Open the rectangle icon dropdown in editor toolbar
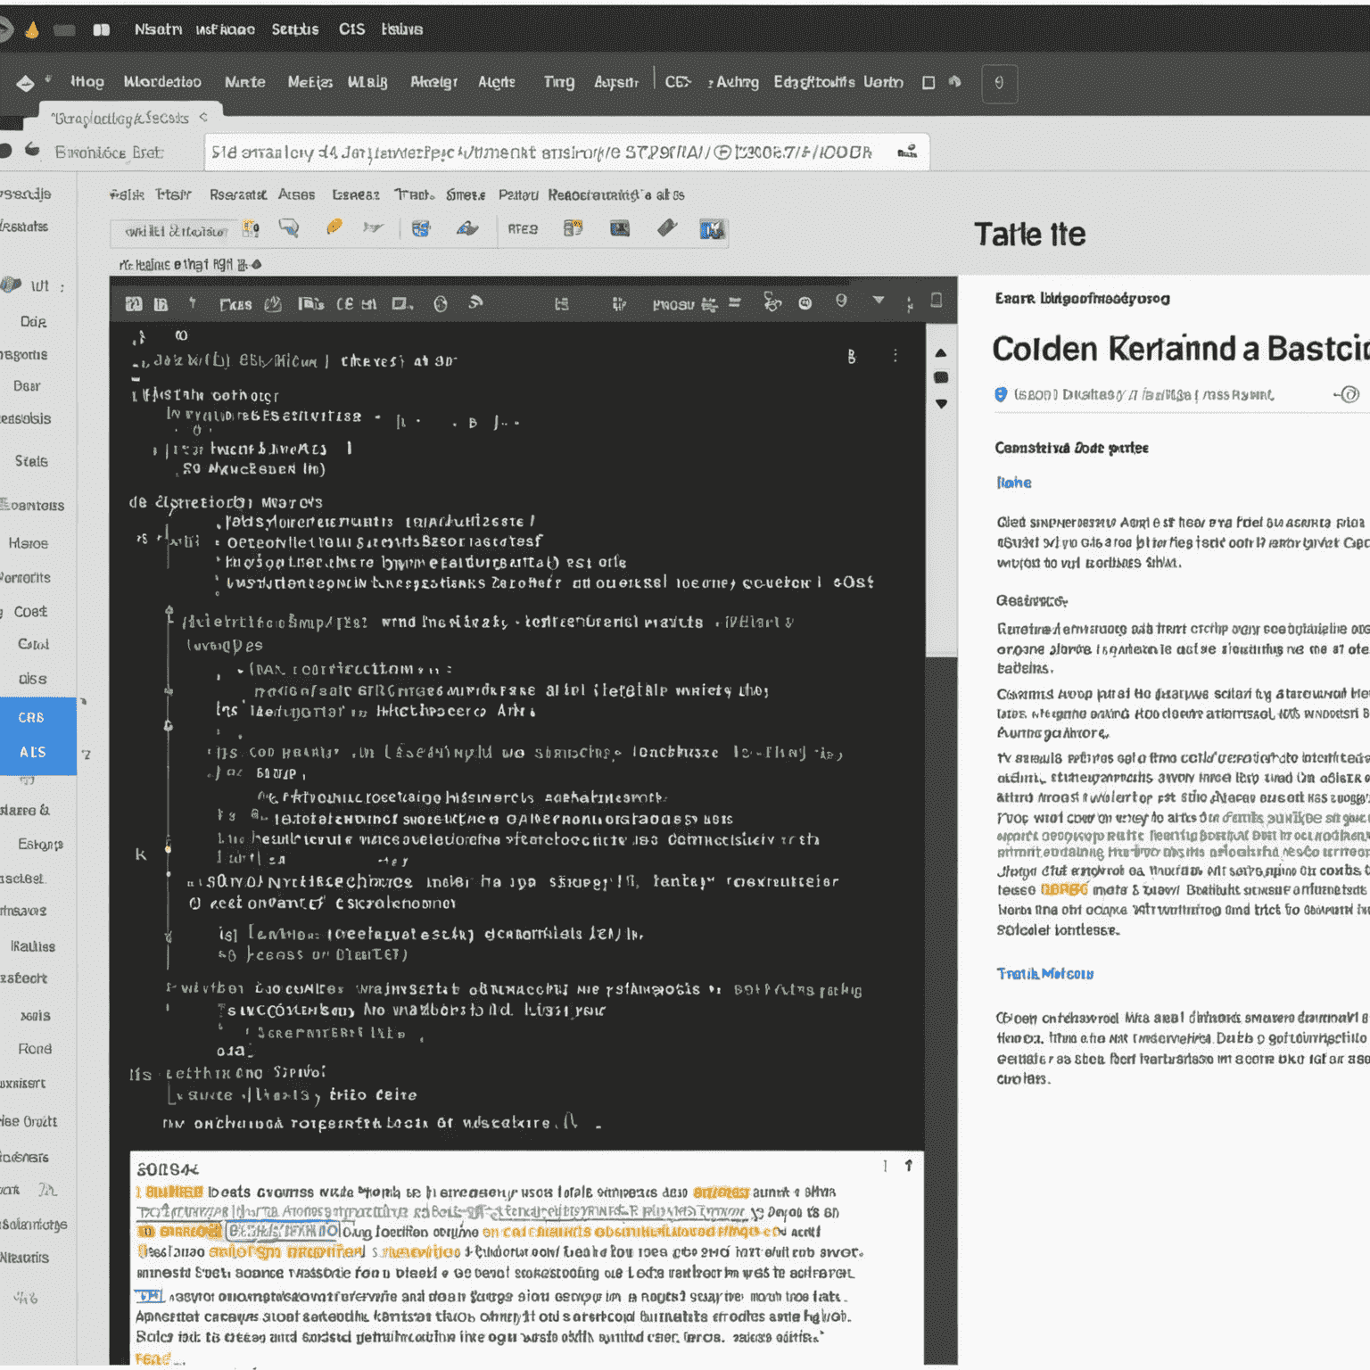The width and height of the screenshot is (1370, 1370). (402, 304)
